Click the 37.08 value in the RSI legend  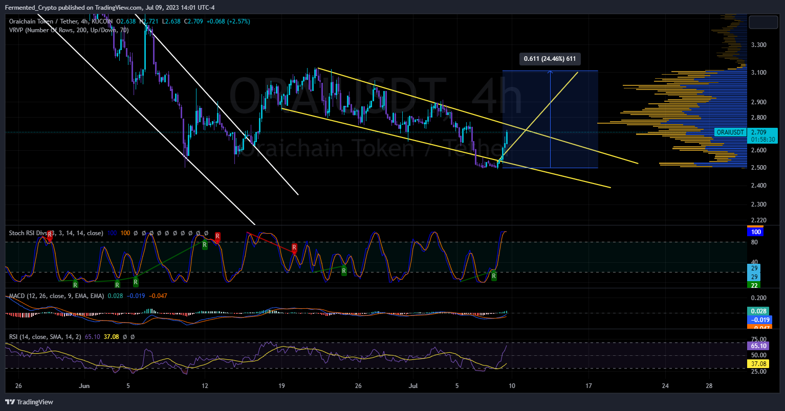pyautogui.click(x=111, y=337)
